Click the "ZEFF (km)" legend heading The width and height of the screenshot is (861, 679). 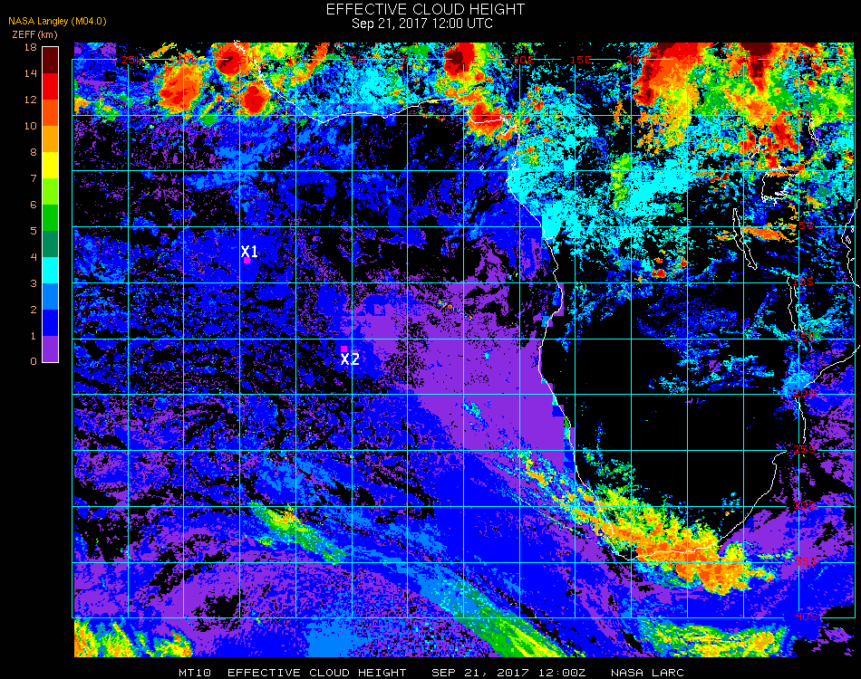34,34
